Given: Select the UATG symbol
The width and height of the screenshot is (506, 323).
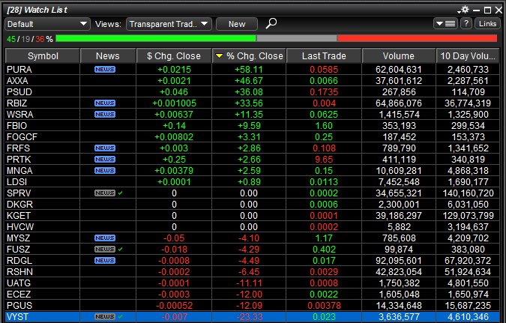Looking at the screenshot, I should 19,283.
